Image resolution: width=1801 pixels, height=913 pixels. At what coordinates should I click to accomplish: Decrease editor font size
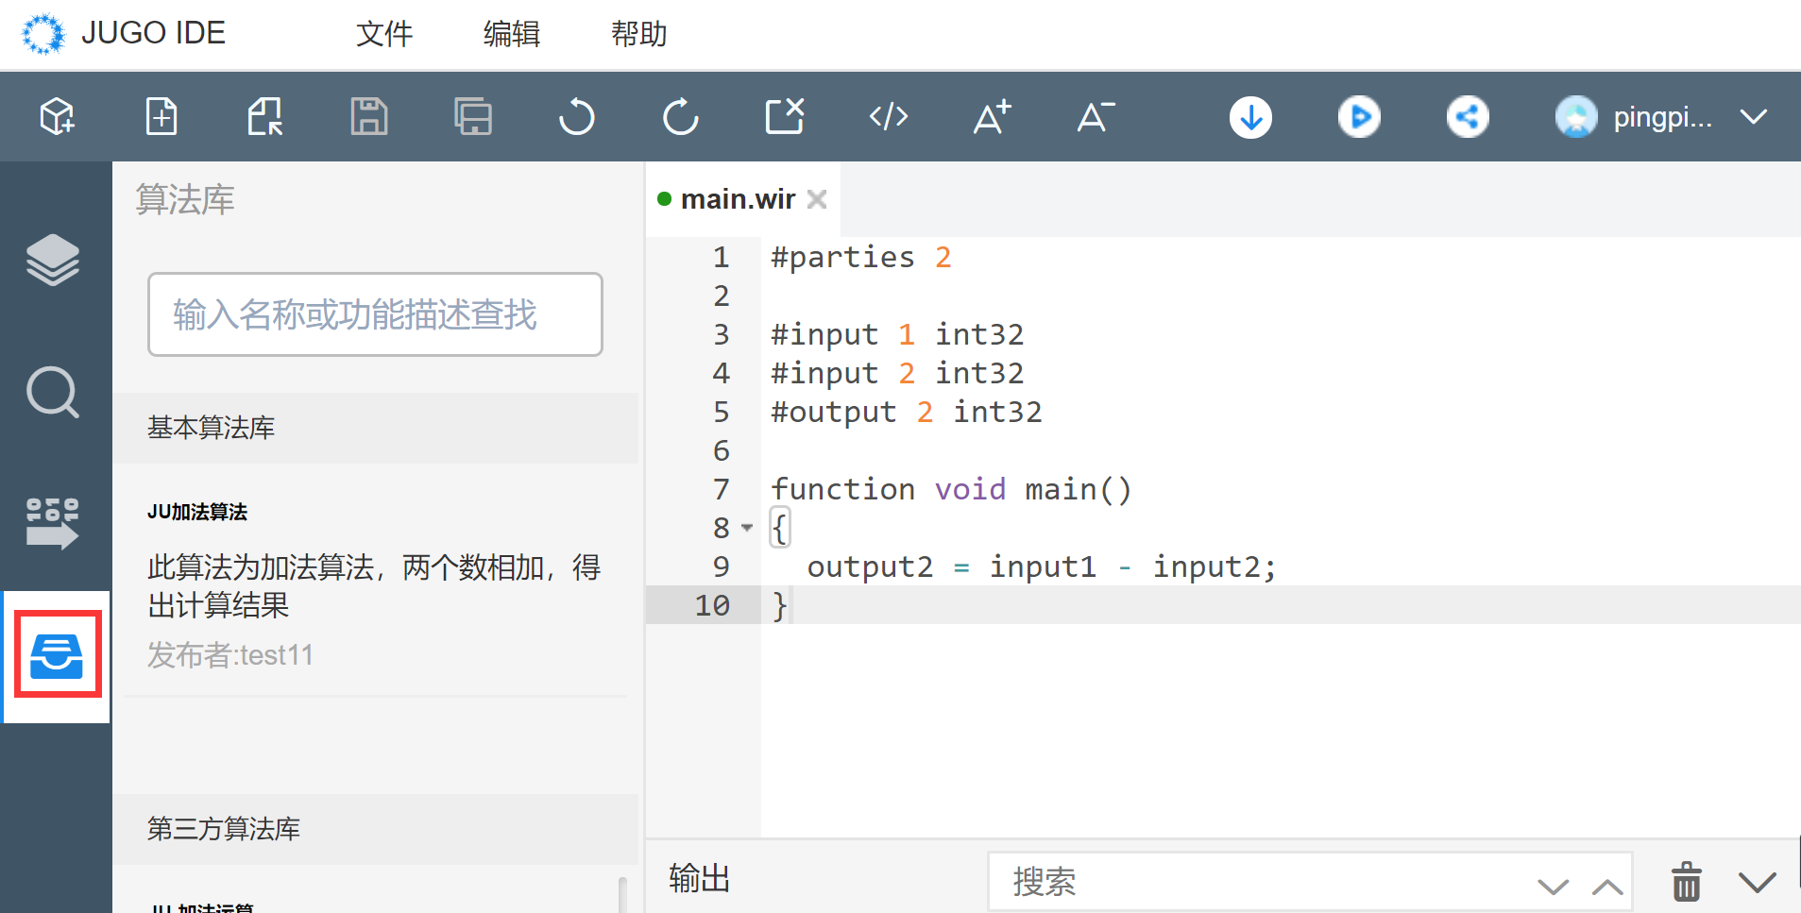1096,117
